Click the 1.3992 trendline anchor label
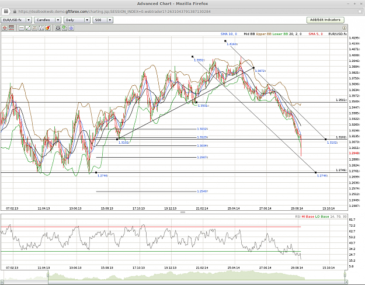The height and width of the screenshot is (285, 365). [x=199, y=60]
